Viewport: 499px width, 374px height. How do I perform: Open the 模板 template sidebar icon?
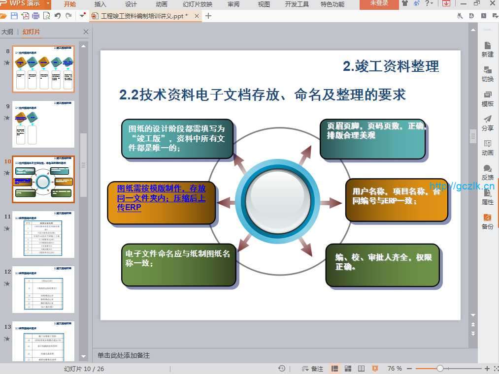(x=487, y=98)
